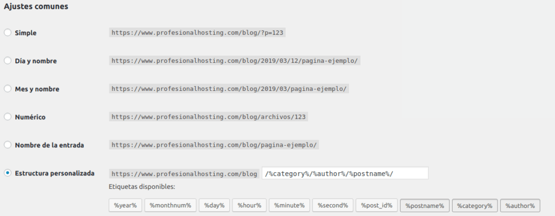The width and height of the screenshot is (555, 216).
Task: Click the custom structure input field
Action: coord(345,173)
